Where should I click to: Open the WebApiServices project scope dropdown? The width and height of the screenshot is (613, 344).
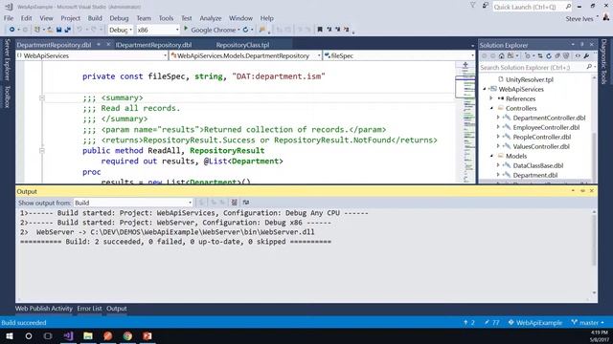point(92,55)
